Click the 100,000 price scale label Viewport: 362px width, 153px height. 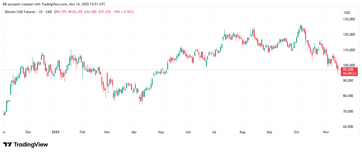[348, 65]
